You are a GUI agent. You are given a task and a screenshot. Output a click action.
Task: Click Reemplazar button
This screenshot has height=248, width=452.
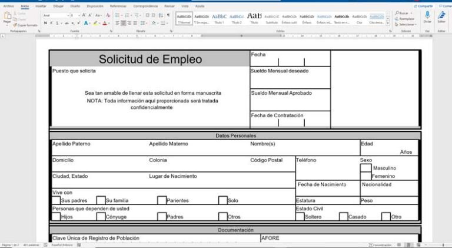point(405,19)
